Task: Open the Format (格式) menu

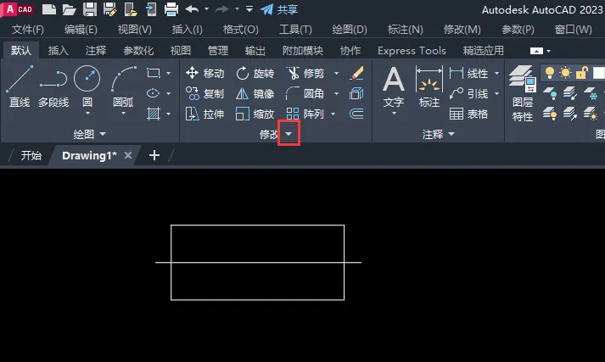Action: 241,30
